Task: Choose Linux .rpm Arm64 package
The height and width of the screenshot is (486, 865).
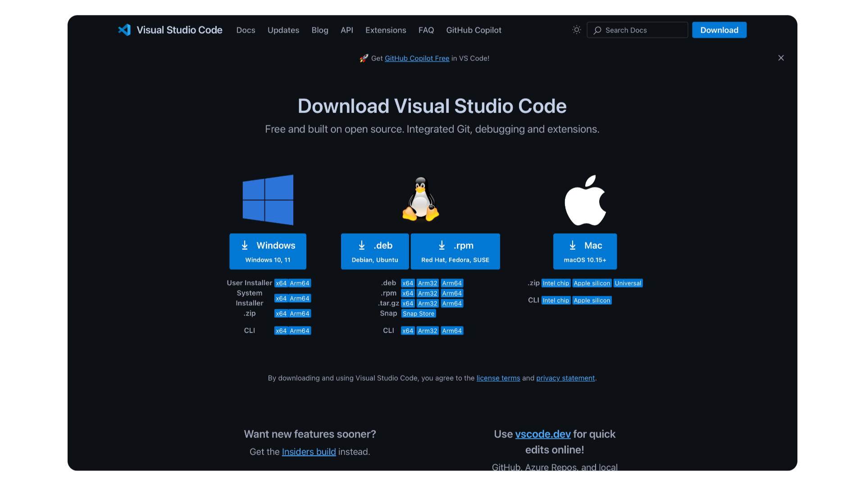Action: [x=452, y=294]
